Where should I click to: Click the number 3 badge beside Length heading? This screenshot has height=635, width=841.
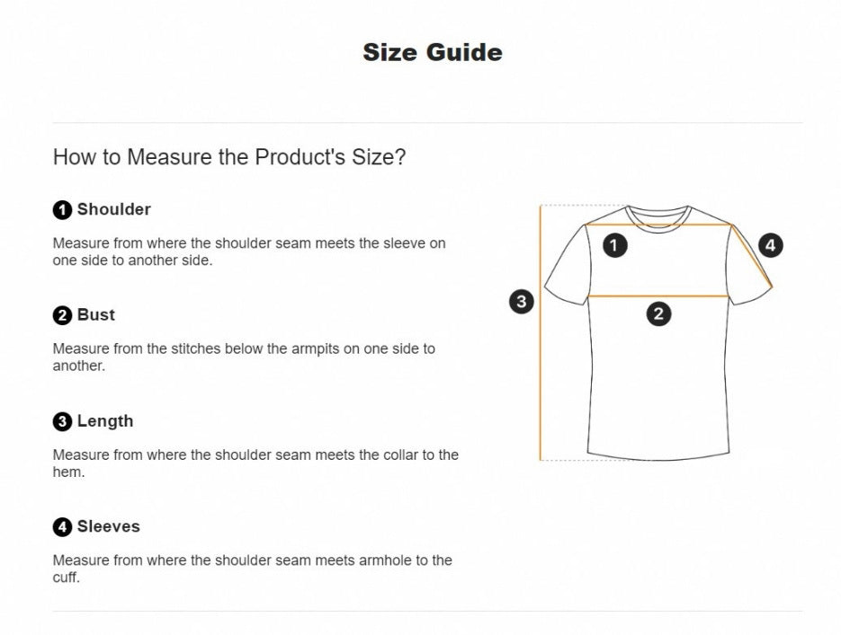[62, 421]
